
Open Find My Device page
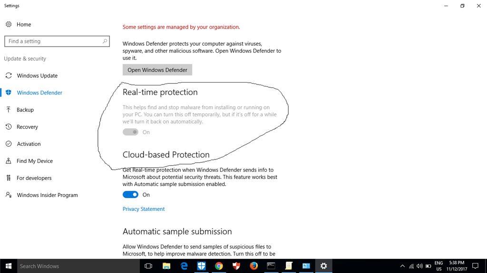coord(34,160)
